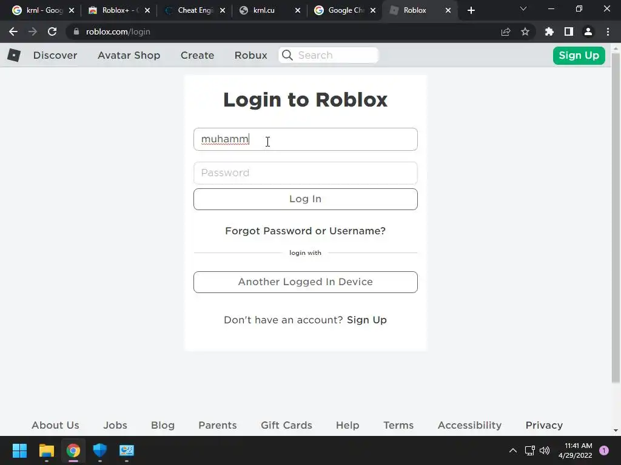Close the Cheat Engine tab

point(223,10)
